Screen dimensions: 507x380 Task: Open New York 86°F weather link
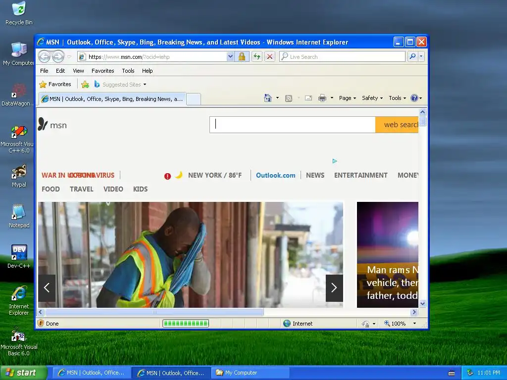pyautogui.click(x=215, y=175)
